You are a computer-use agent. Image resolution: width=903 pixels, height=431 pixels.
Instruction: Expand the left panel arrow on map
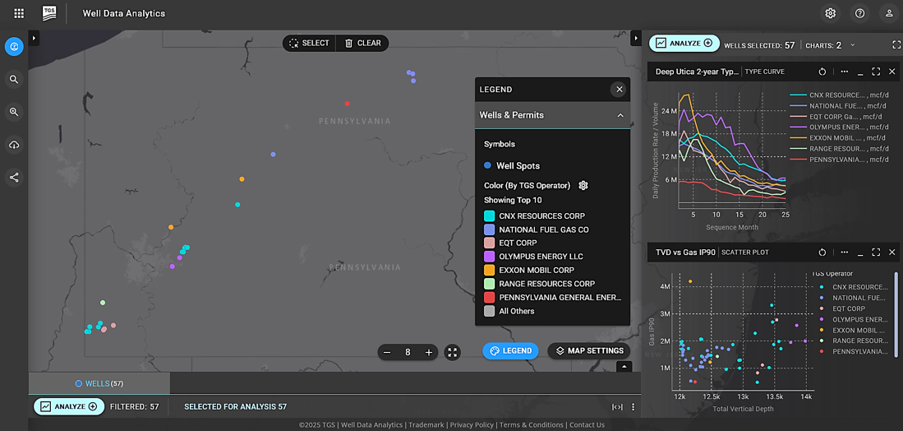pyautogui.click(x=34, y=38)
